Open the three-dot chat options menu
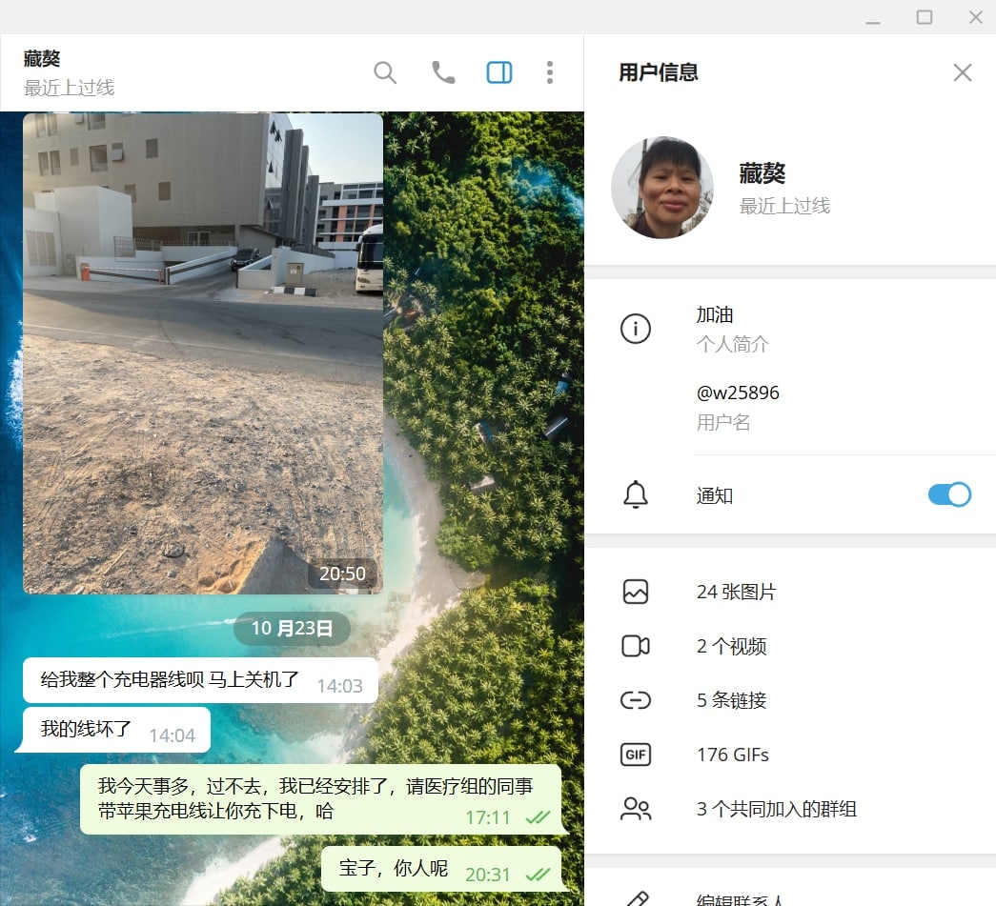 pos(550,72)
